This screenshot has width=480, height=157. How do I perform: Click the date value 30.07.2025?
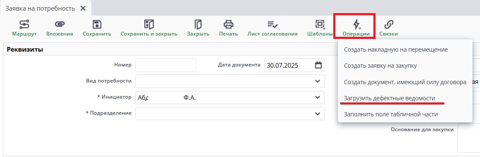point(282,66)
